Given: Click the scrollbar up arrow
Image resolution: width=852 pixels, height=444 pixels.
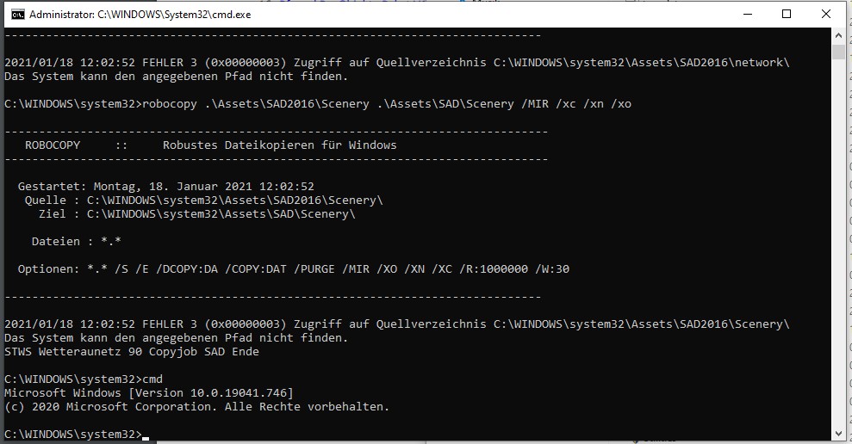Looking at the screenshot, I should 838,36.
